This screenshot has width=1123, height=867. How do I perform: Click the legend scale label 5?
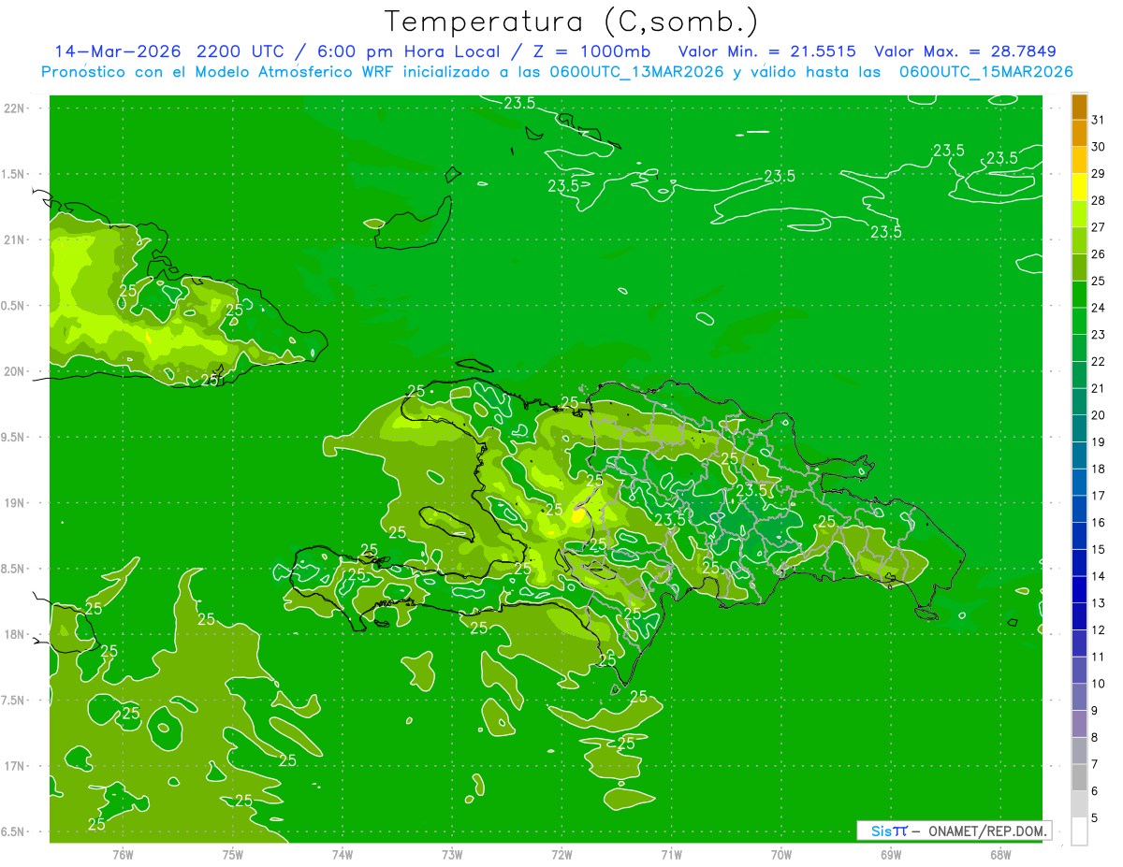click(1095, 818)
